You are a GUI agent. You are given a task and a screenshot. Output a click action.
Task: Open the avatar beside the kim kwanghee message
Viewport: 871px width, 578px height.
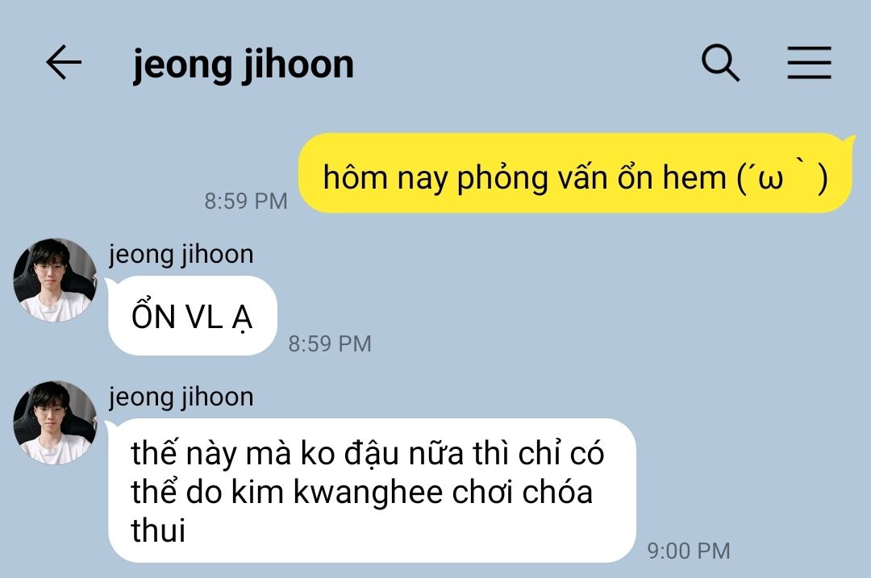click(55, 422)
